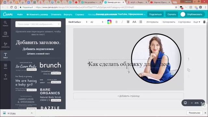The width and height of the screenshot is (208, 117).
Task: Open the Файл menu
Action: tap(20, 14)
